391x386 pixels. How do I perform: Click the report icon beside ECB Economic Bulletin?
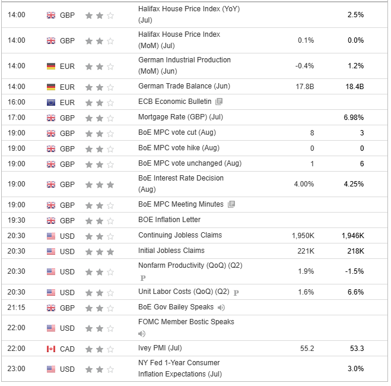(x=219, y=102)
